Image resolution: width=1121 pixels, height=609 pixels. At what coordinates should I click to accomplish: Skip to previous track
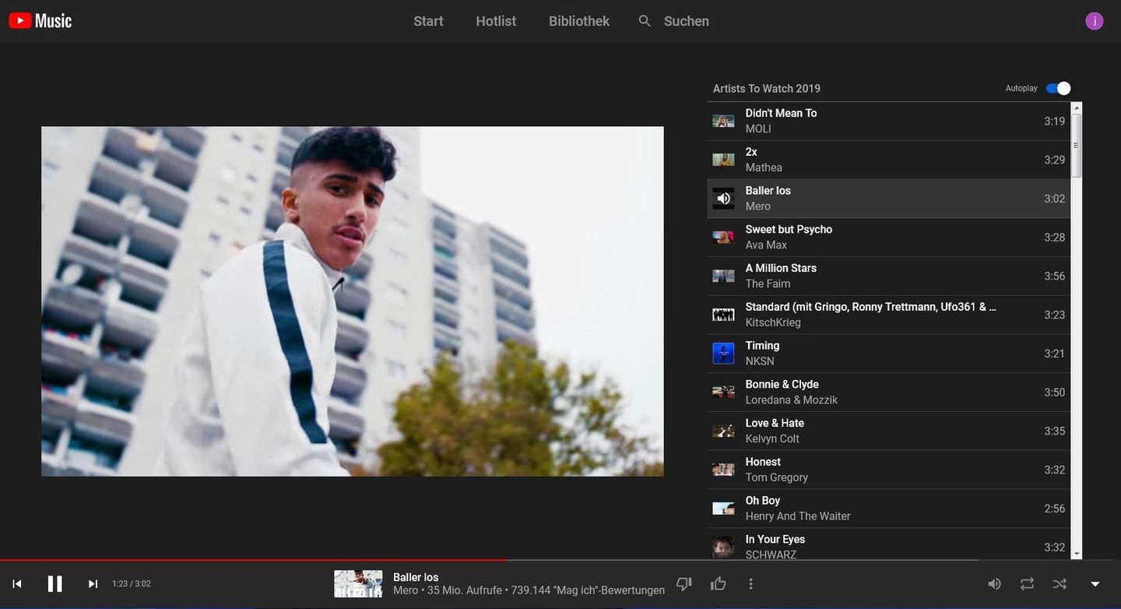coord(17,584)
